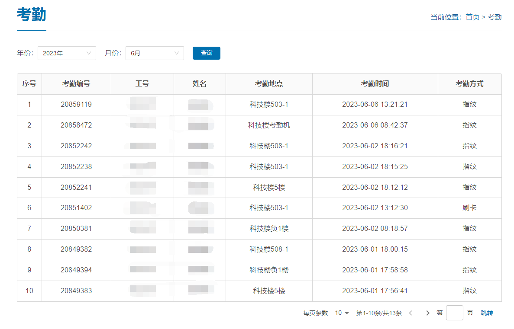Click the 工号 column header
Viewport: 514px width, 329px height.
coord(142,84)
